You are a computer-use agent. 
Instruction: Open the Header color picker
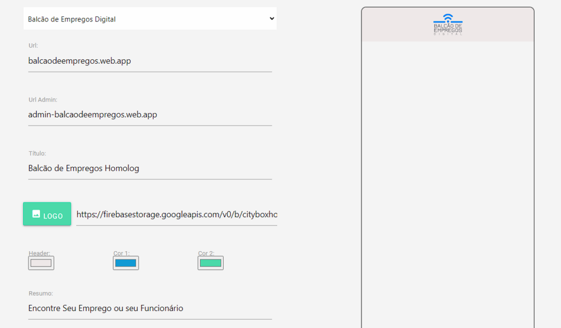tap(41, 263)
